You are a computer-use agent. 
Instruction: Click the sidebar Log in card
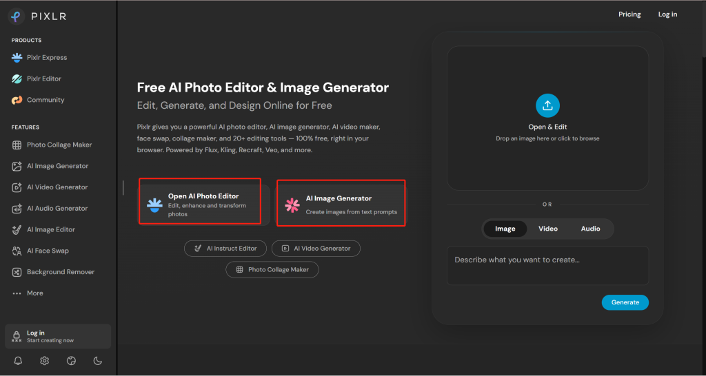coord(58,336)
